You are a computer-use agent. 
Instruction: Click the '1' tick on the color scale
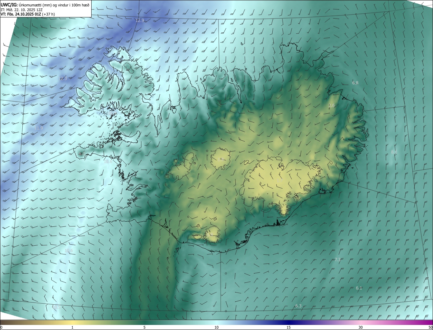(x=72, y=328)
